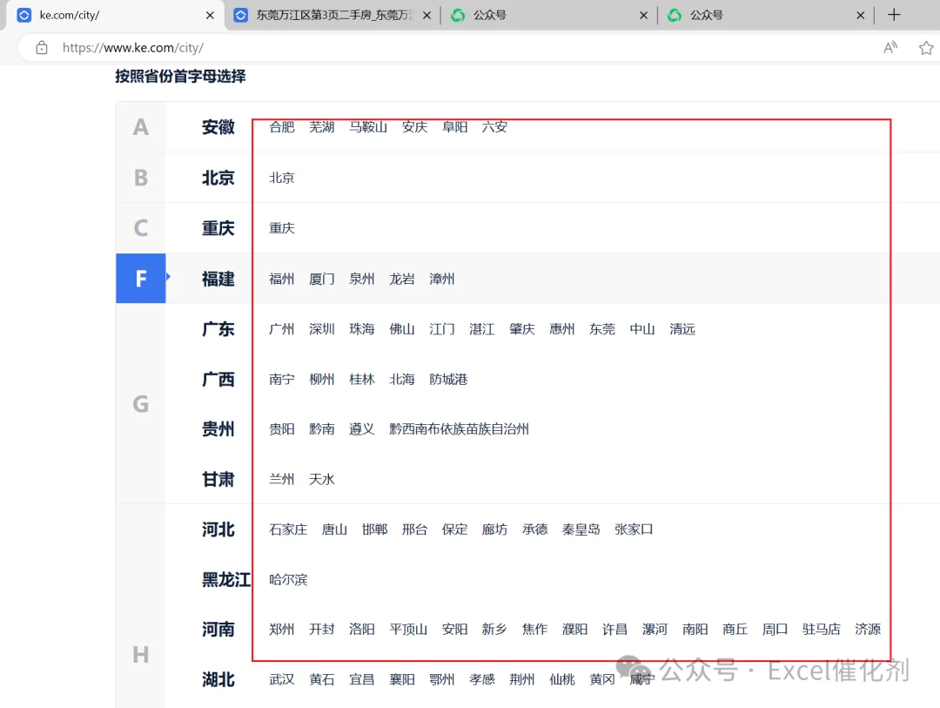Open the Read Aloud icon in address bar
This screenshot has width=940, height=708.
[x=890, y=47]
